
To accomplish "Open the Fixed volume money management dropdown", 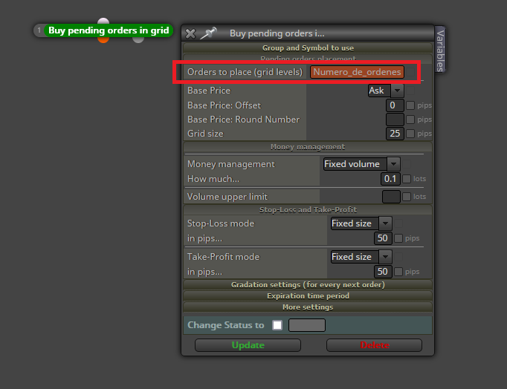I will pos(362,164).
